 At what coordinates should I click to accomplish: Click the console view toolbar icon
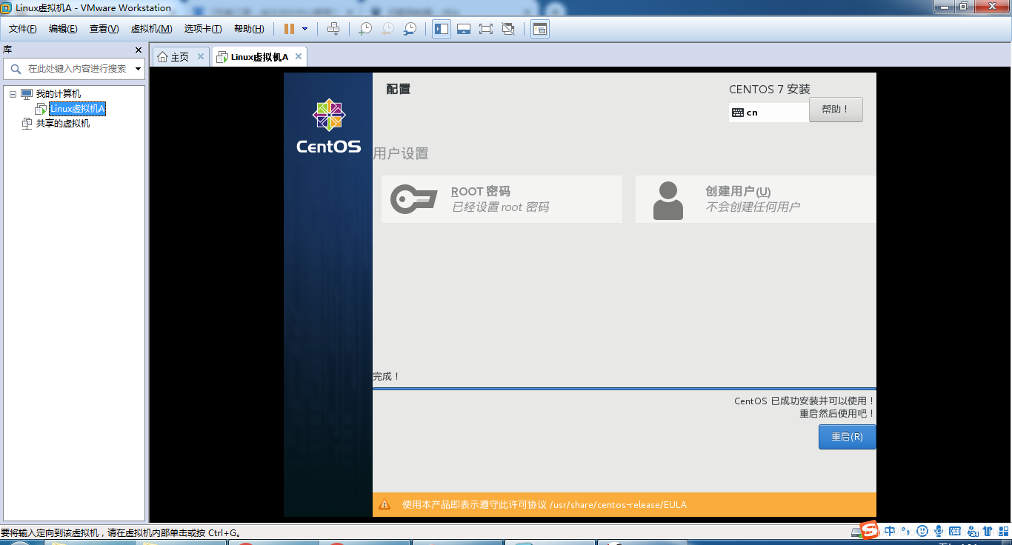coord(540,29)
